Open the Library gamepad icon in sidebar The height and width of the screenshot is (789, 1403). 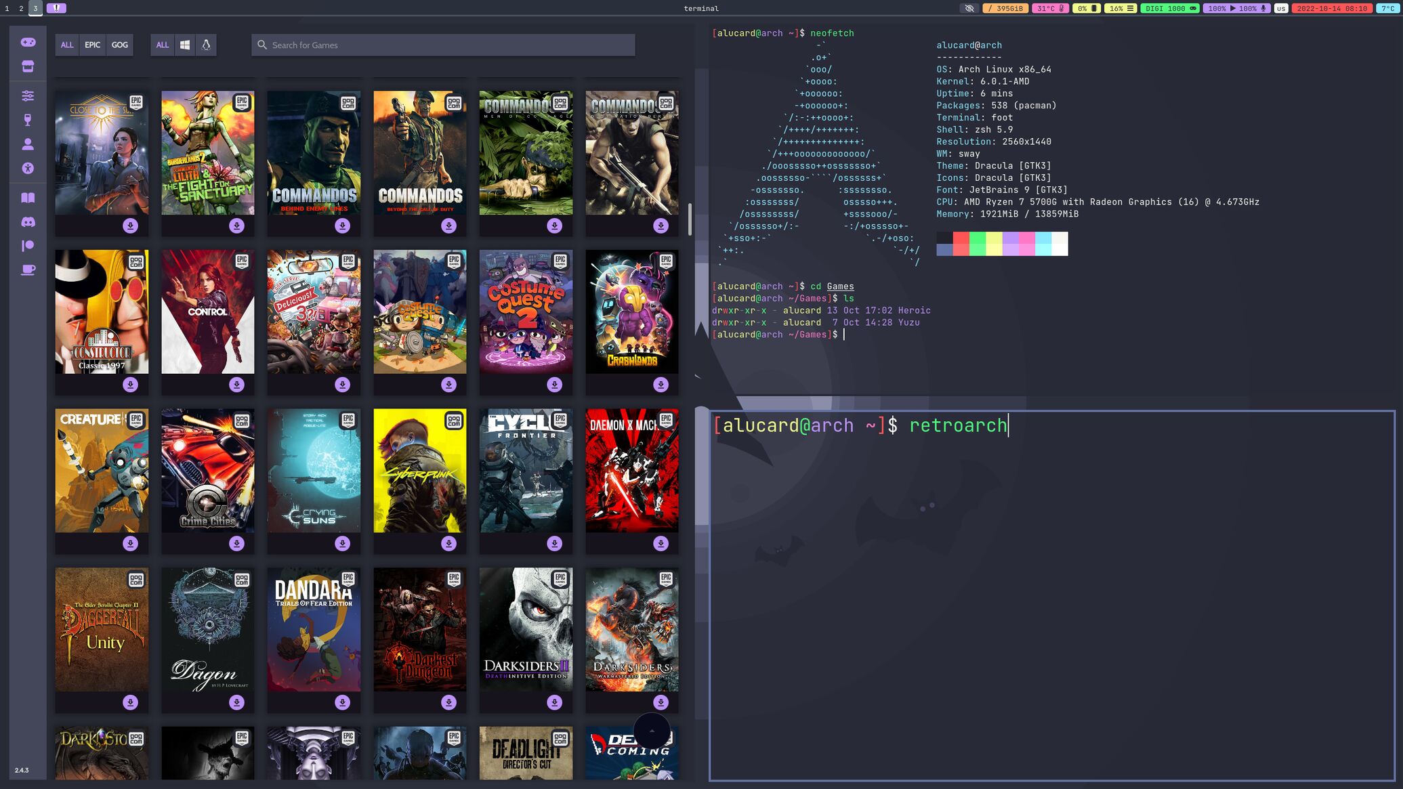point(28,42)
